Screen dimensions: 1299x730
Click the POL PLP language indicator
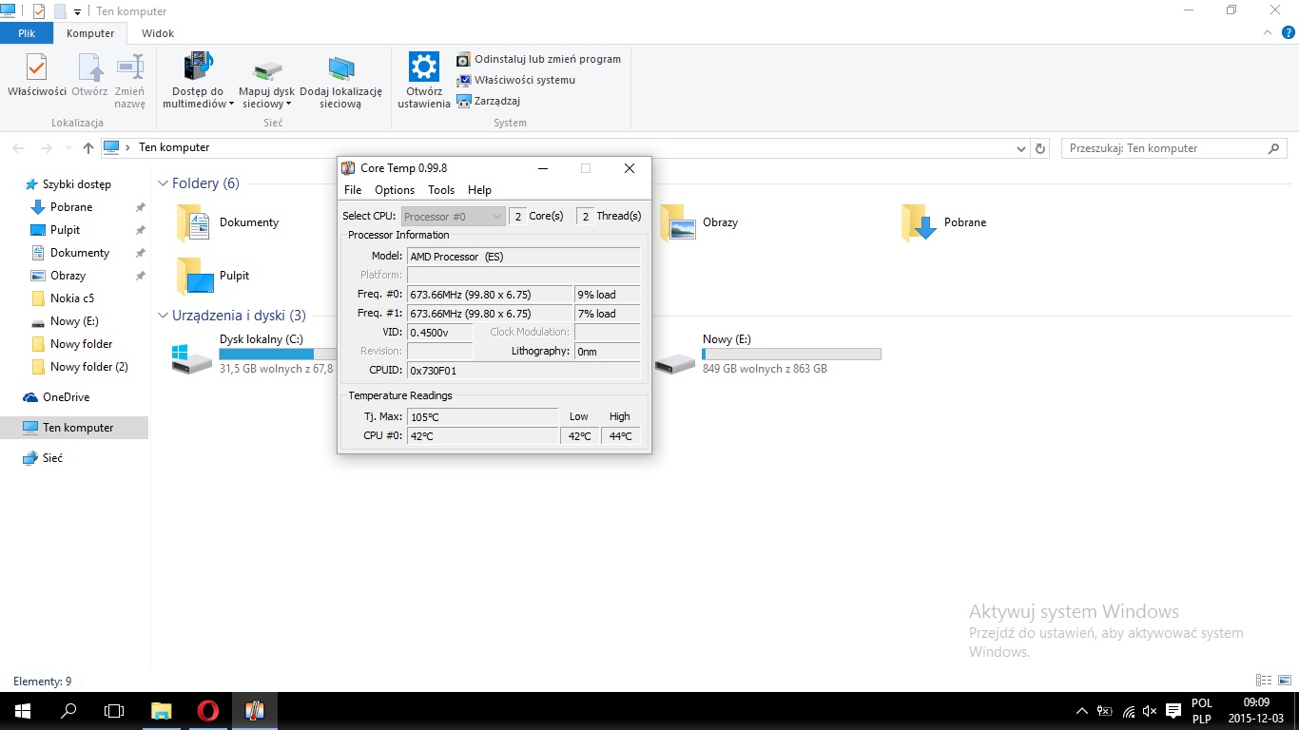1202,711
